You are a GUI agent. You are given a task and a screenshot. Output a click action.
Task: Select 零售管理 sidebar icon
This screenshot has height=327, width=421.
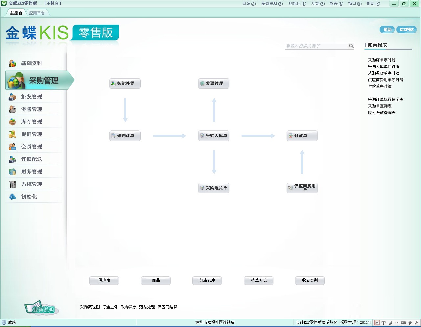coord(12,109)
